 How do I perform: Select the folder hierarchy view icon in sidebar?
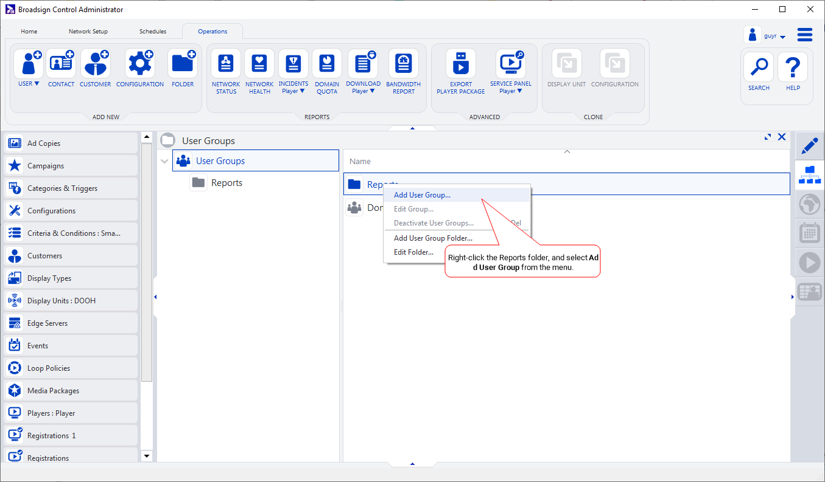(x=809, y=175)
